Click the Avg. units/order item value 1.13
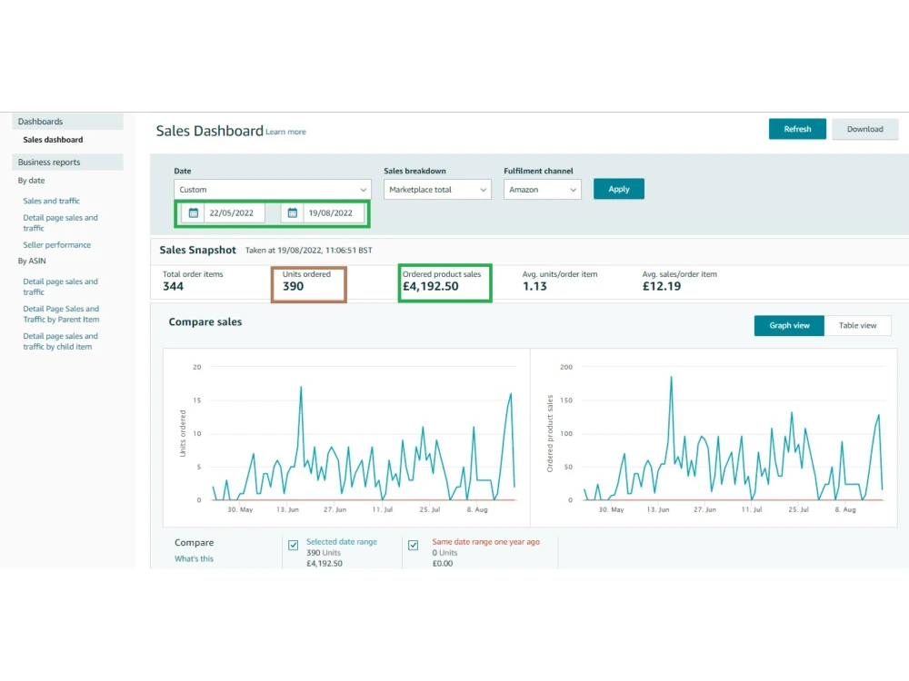This screenshot has height=681, width=909. (x=534, y=286)
